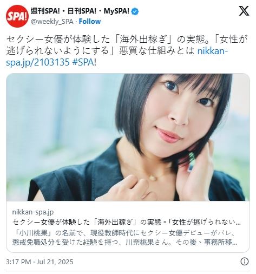The width and height of the screenshot is (256, 274).
Task: Click the blue verified badge
Action: (x=135, y=11)
